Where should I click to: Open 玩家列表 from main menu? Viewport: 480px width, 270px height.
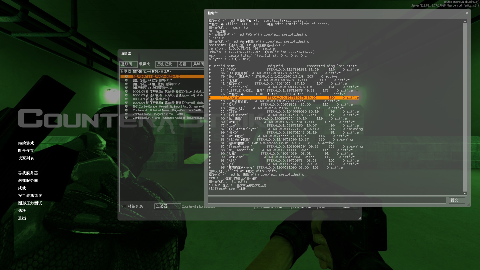26,158
